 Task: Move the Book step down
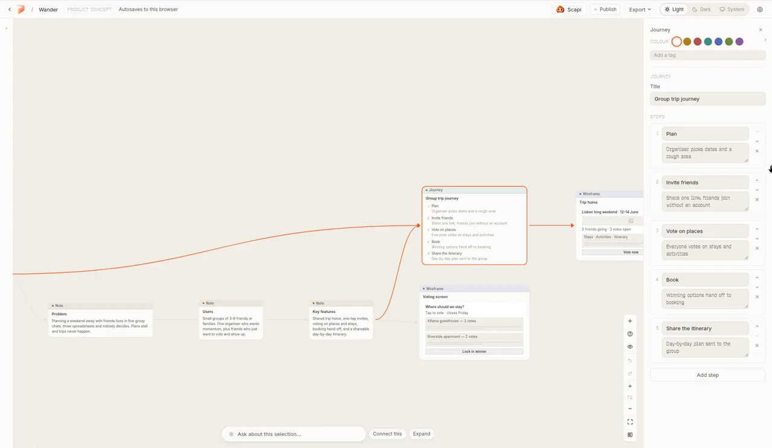(758, 288)
